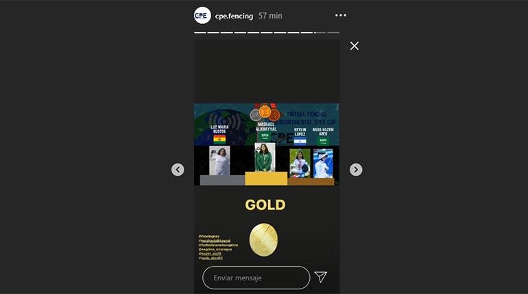Image resolution: width=528 pixels, height=294 pixels.
Task: Open the @fencingksa mention
Action: tap(209, 237)
